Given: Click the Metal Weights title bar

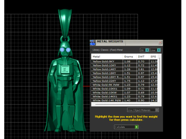Looking at the screenshot, I should (x=126, y=43).
